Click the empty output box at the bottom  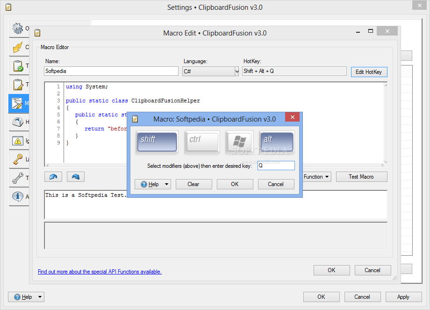215,236
